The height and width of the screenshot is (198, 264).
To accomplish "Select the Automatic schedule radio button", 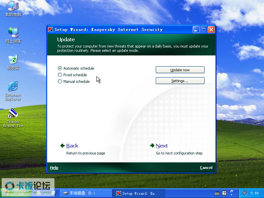I will pos(60,68).
